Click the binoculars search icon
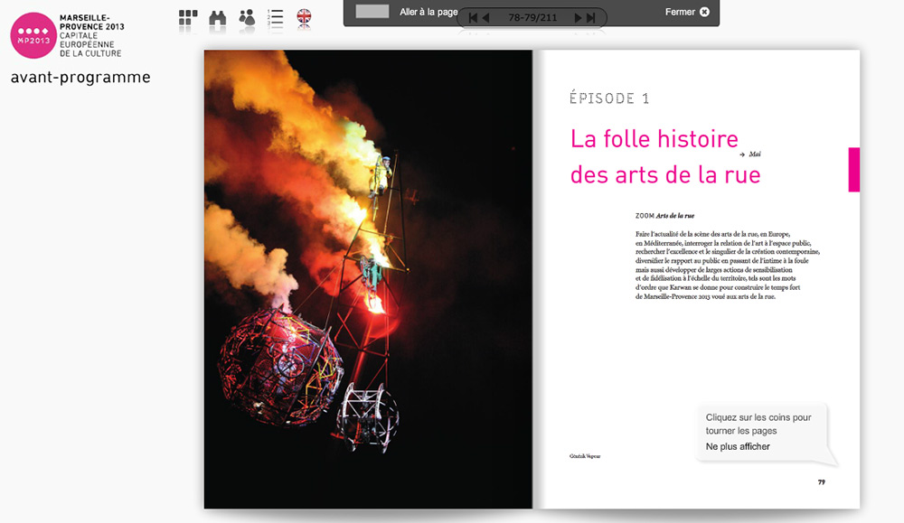The width and height of the screenshot is (904, 523). [x=217, y=17]
